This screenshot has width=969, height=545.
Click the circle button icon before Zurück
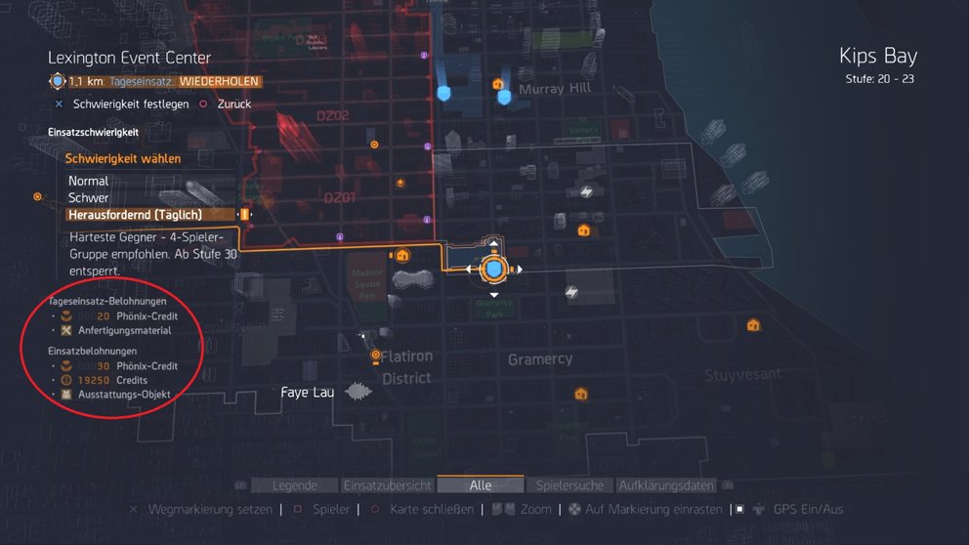click(x=203, y=104)
